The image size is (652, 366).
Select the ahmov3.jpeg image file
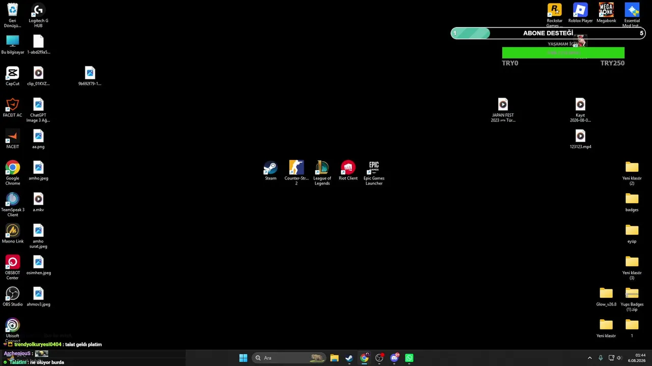click(38, 297)
